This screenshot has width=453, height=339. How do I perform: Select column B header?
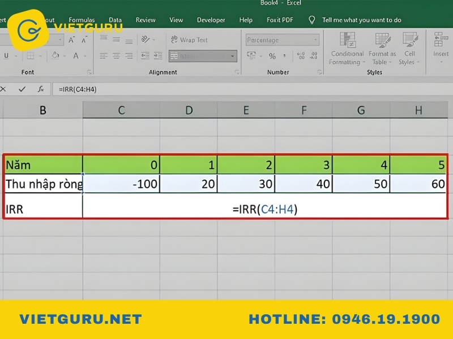tap(43, 110)
